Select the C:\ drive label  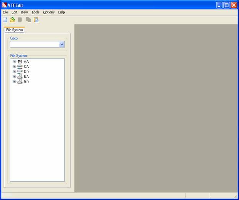26,67
